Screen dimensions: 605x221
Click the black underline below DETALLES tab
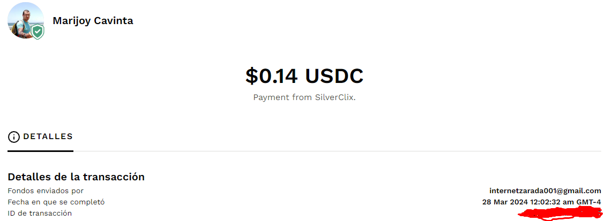40,151
